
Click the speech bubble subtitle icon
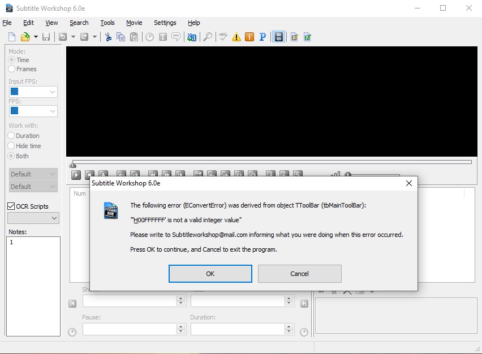pos(176,37)
